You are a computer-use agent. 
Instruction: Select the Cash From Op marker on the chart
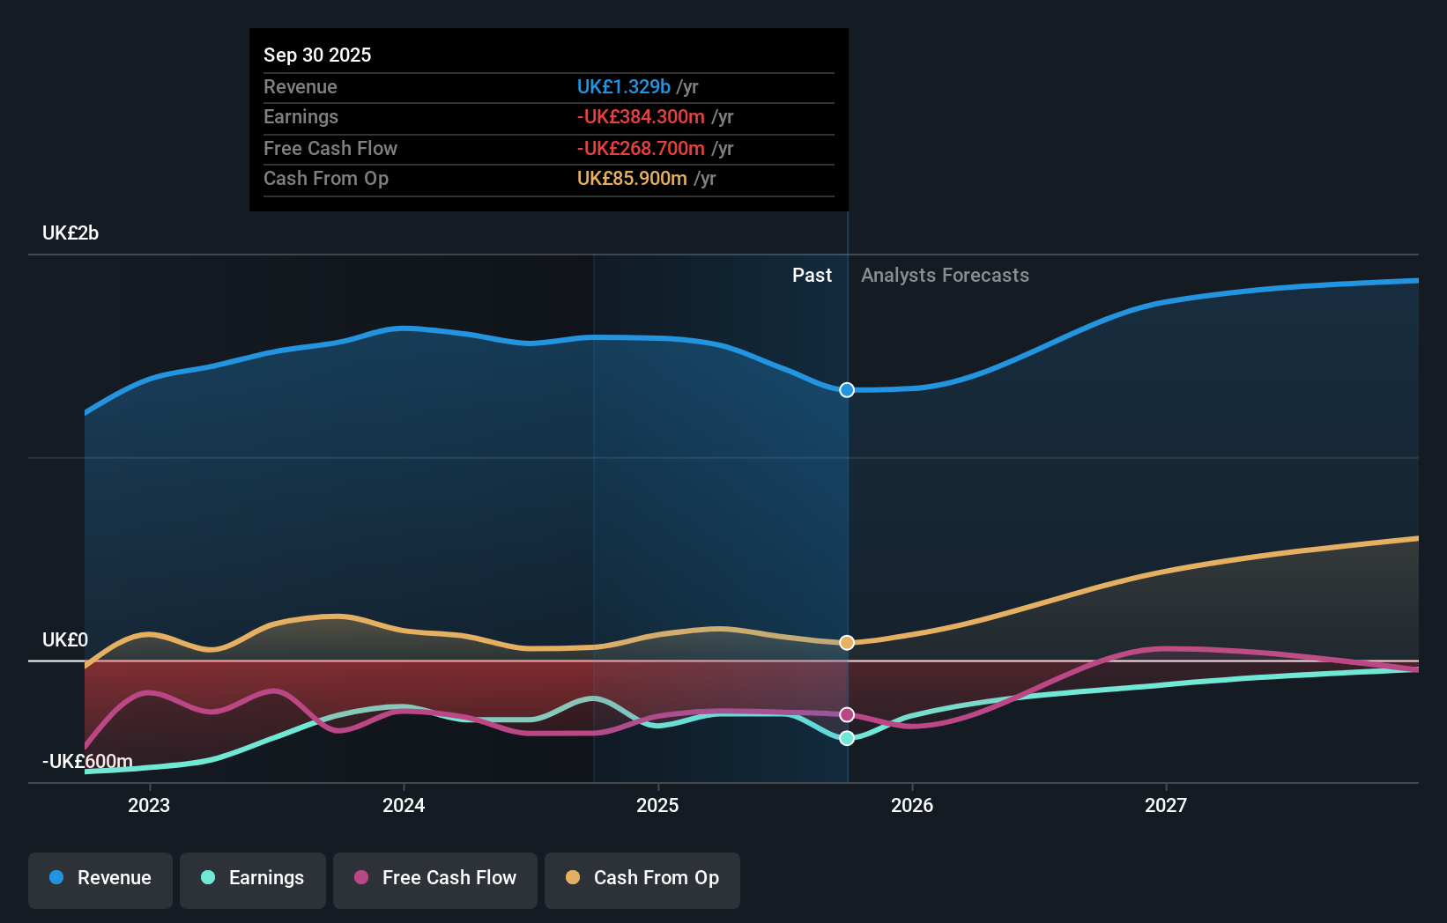point(847,642)
